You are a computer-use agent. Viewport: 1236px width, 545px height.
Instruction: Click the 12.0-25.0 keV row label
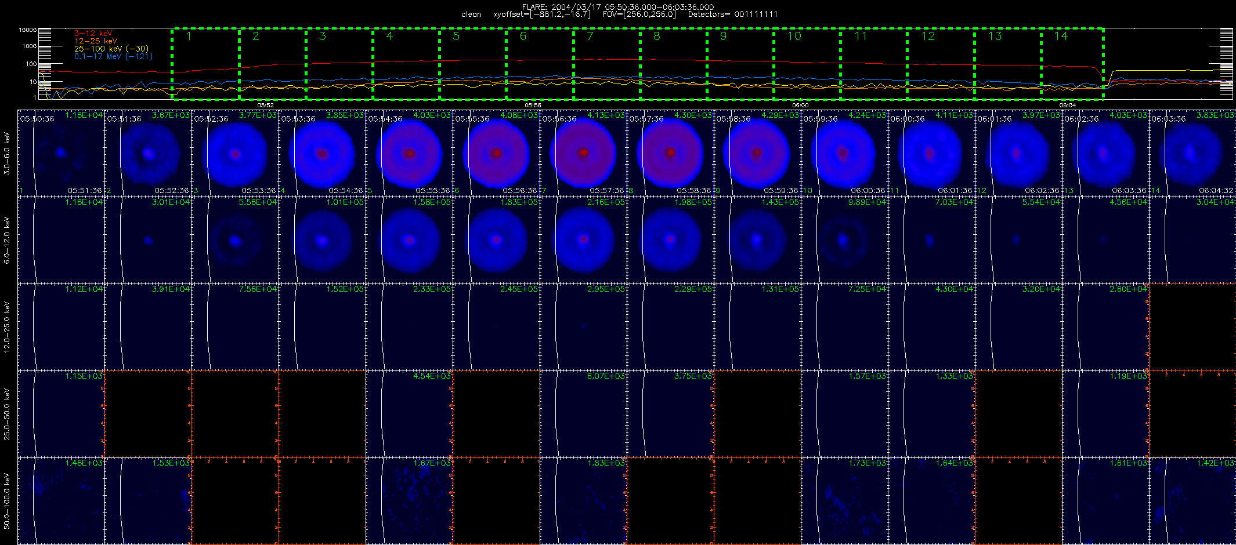(x=7, y=327)
